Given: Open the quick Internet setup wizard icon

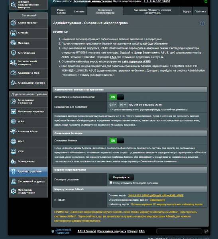Looking at the screenshot, I should [x=14, y=4].
